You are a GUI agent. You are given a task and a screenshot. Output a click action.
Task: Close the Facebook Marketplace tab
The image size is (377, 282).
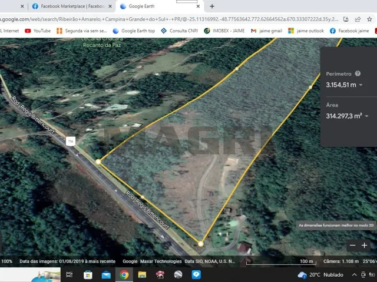110,6
